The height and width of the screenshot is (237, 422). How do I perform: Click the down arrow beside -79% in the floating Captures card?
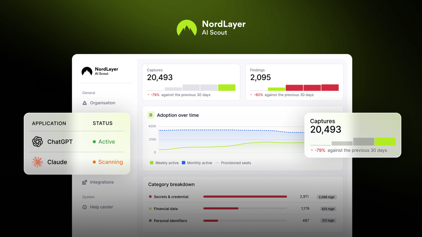point(312,150)
